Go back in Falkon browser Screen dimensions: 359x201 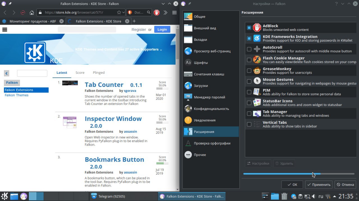coord(5,13)
